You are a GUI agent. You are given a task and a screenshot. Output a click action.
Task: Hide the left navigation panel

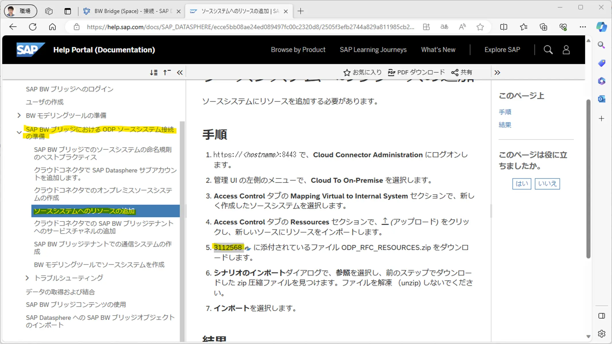180,73
